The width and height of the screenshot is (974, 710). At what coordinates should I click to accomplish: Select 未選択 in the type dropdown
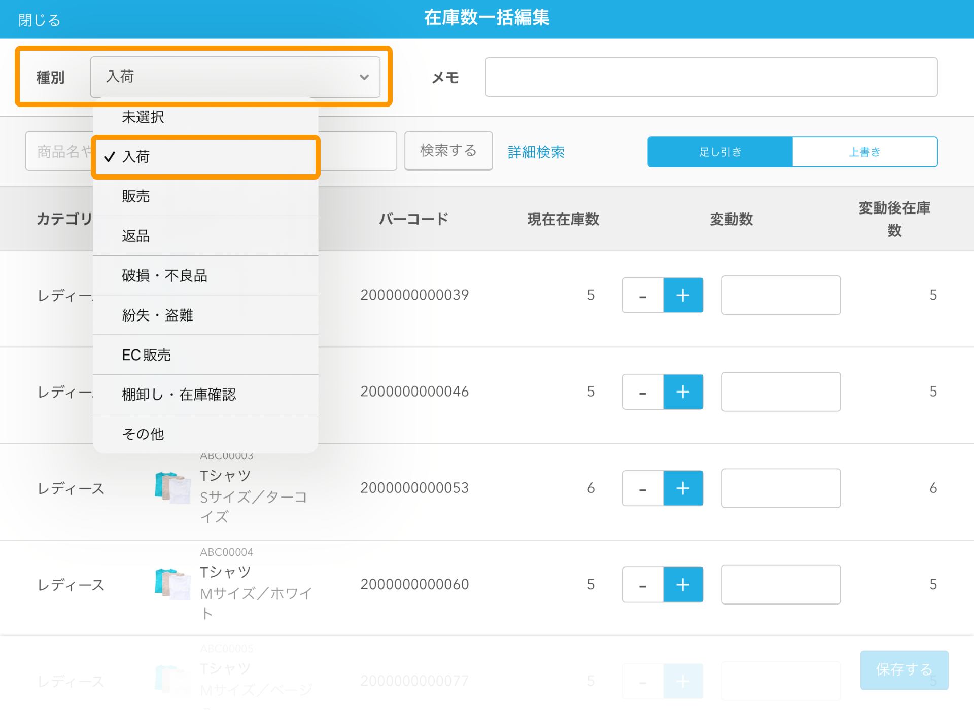point(205,117)
